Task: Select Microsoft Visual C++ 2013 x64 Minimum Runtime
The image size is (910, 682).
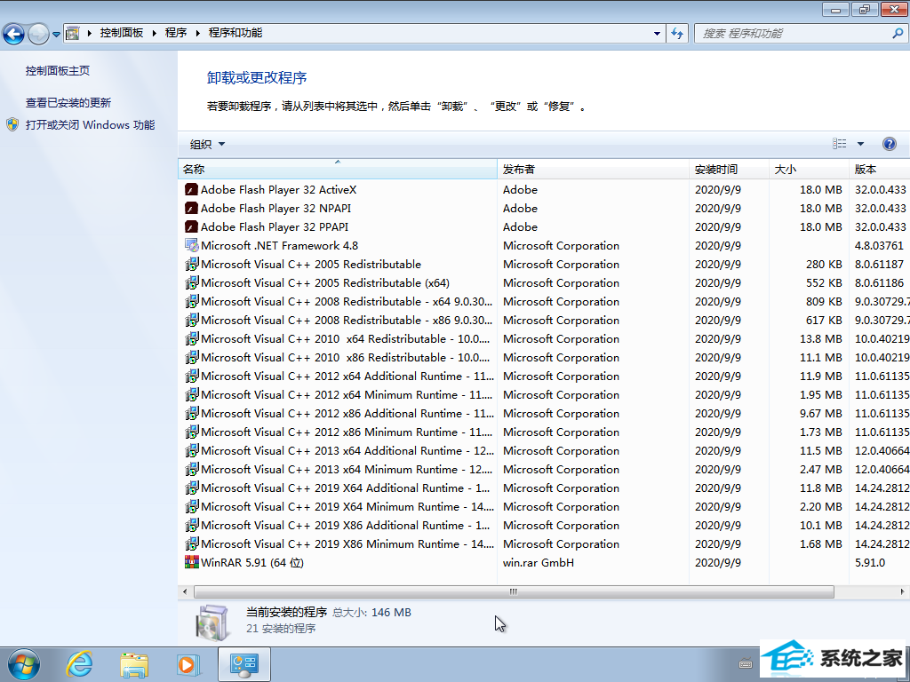Action: pos(347,469)
